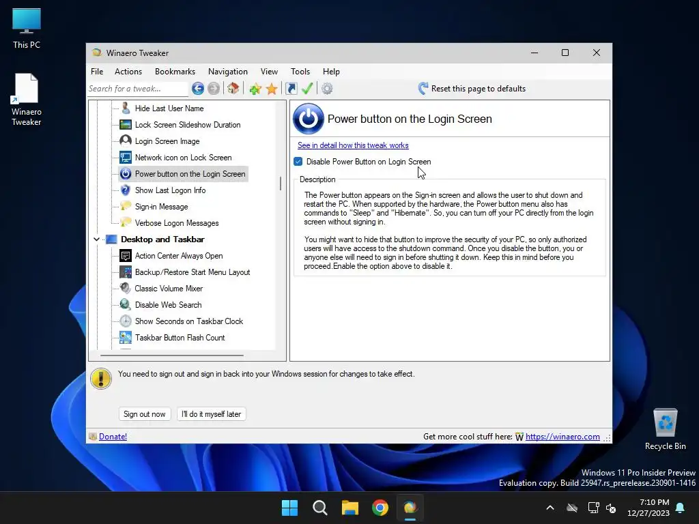Click the Sign-in Message icon
Image resolution: width=699 pixels, height=524 pixels.
point(126,206)
